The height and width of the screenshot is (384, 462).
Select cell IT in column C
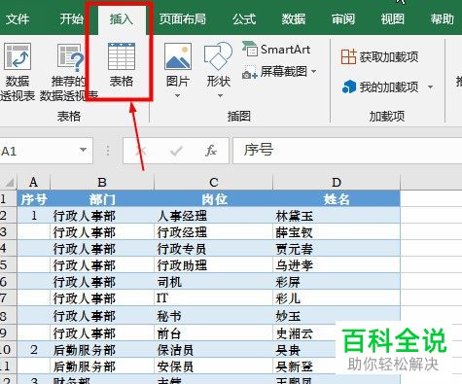click(214, 298)
